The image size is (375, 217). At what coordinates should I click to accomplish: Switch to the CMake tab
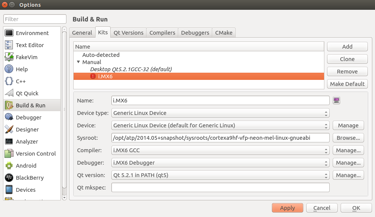point(224,33)
